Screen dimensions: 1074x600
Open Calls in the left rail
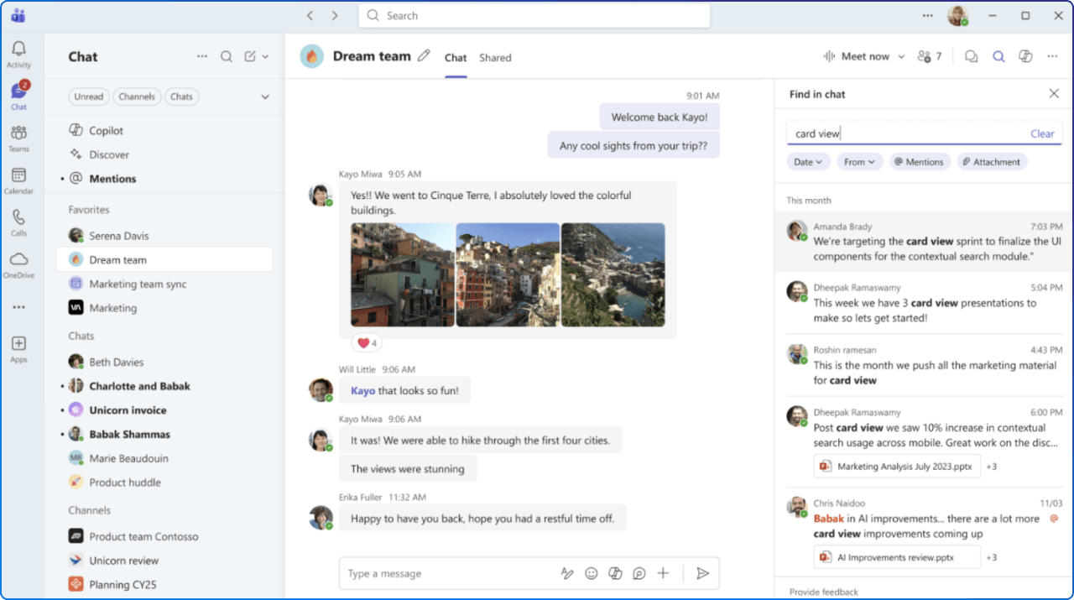point(18,222)
